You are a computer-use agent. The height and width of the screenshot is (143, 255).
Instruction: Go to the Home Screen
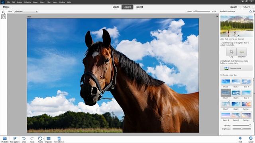(59, 139)
